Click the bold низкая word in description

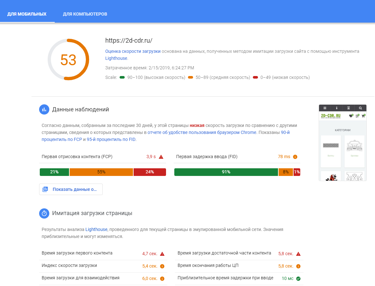[x=197, y=125]
